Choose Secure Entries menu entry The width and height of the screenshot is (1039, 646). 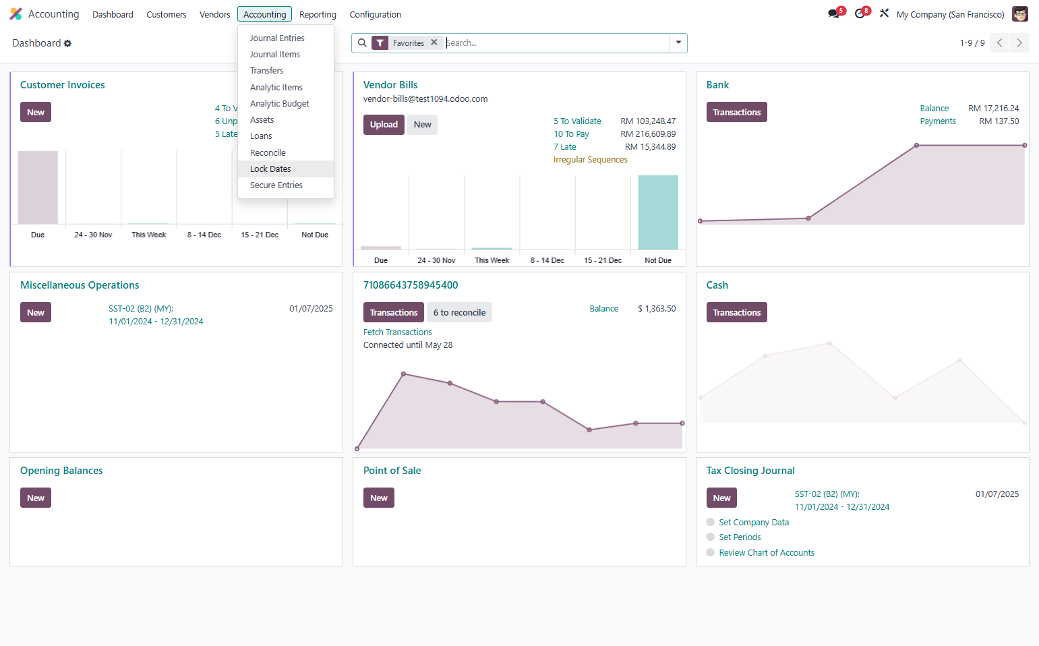click(286, 185)
